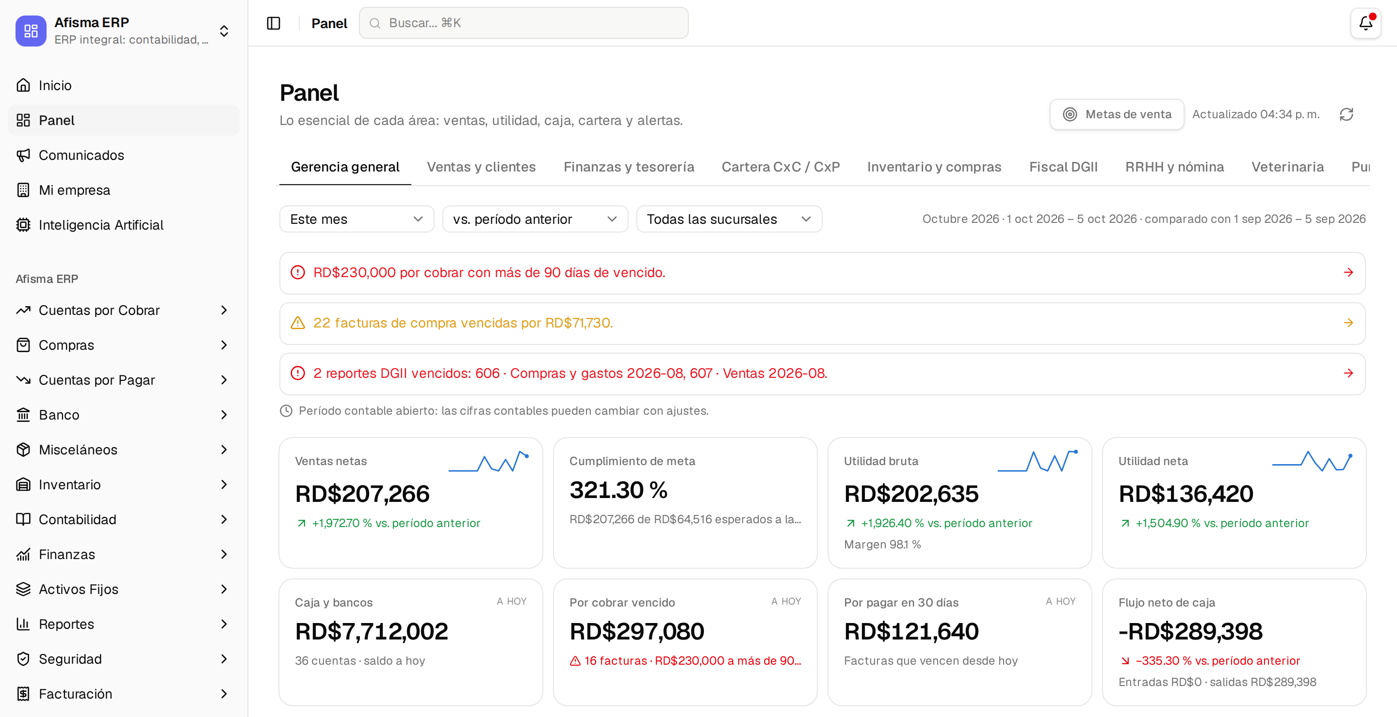Screen dimensions: 1397x717
Task: Switch to Finanzas y tesorería tab
Action: tap(629, 167)
